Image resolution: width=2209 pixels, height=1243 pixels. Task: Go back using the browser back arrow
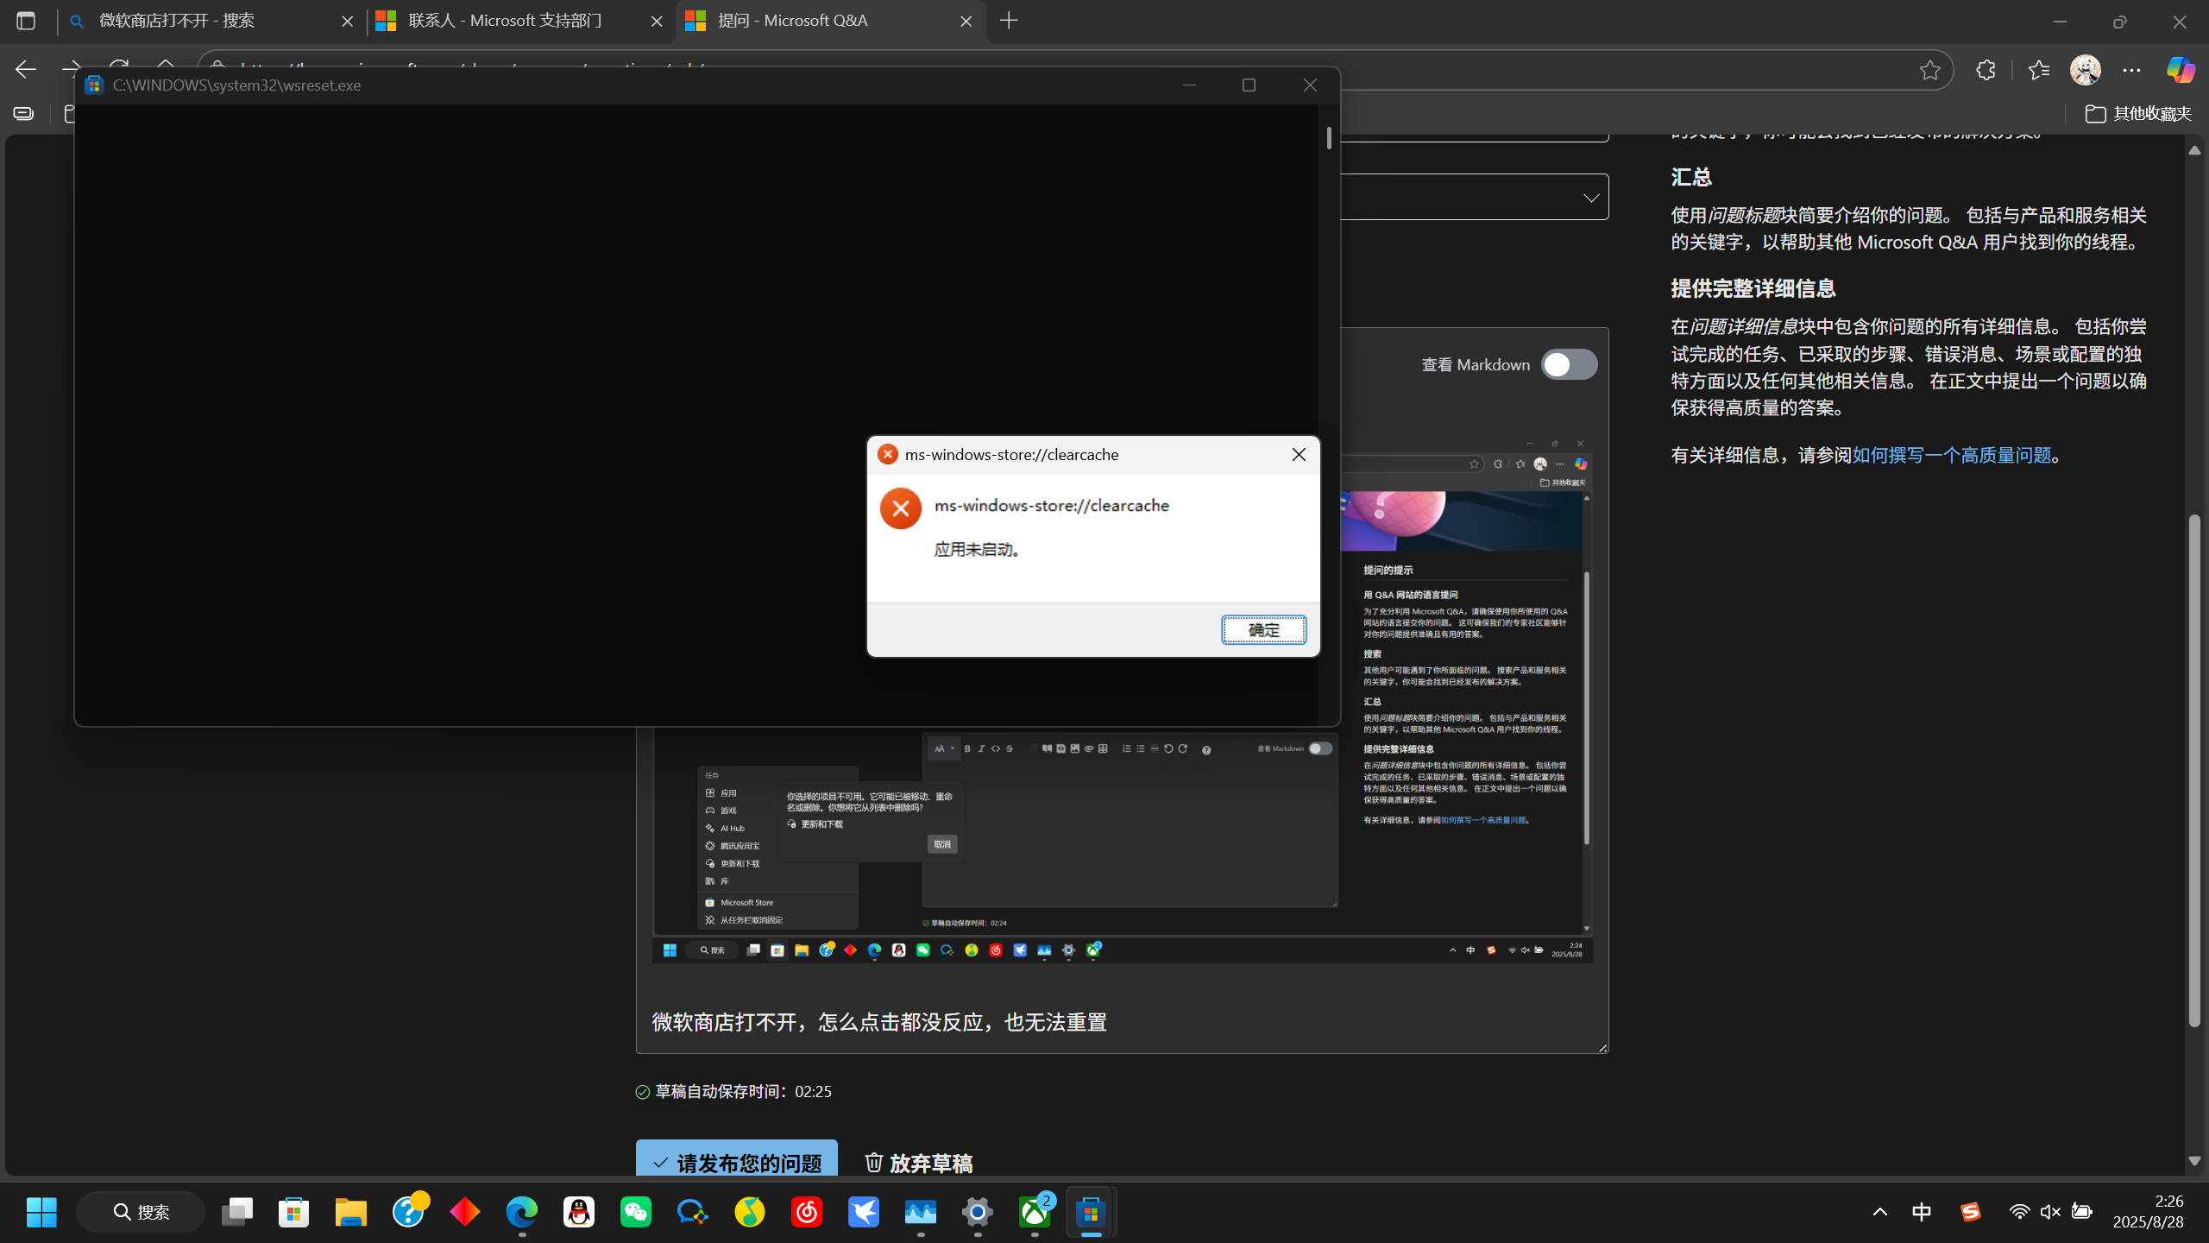26,69
